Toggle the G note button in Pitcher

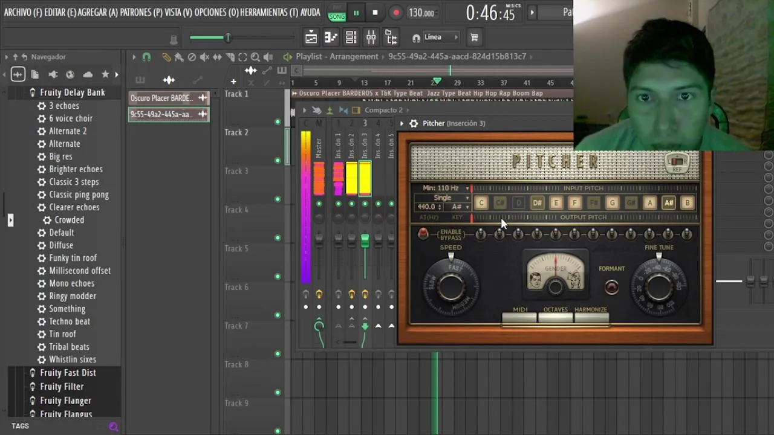click(612, 203)
